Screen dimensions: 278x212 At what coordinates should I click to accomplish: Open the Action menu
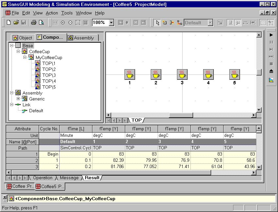pyautogui.click(x=52, y=13)
